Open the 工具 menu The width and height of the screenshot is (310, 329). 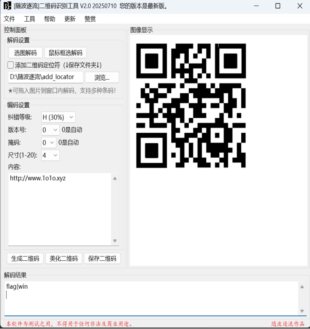click(x=29, y=19)
